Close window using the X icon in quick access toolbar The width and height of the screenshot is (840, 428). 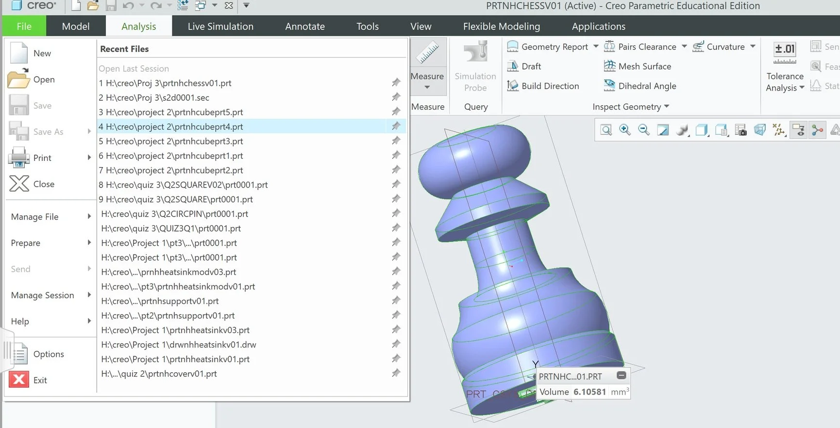[x=229, y=5]
